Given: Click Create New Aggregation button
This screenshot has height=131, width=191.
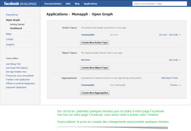Looking at the screenshot, I should (95, 93).
